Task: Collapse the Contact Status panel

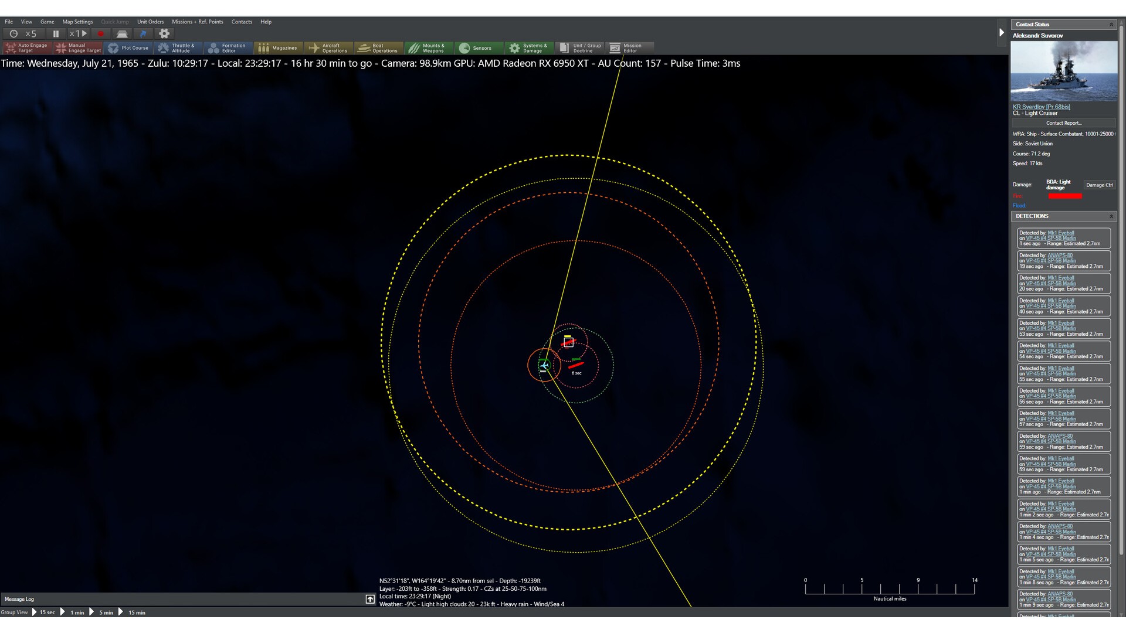Action: [x=1111, y=25]
